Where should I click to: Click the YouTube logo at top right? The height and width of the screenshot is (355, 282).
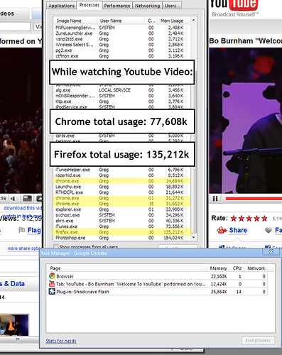pos(234,5)
